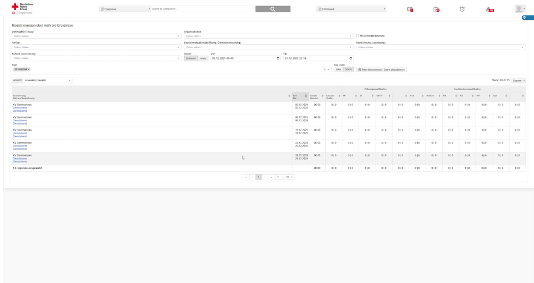Switch Tag Logik to UND
The height and width of the screenshot is (283, 534).
338,69
